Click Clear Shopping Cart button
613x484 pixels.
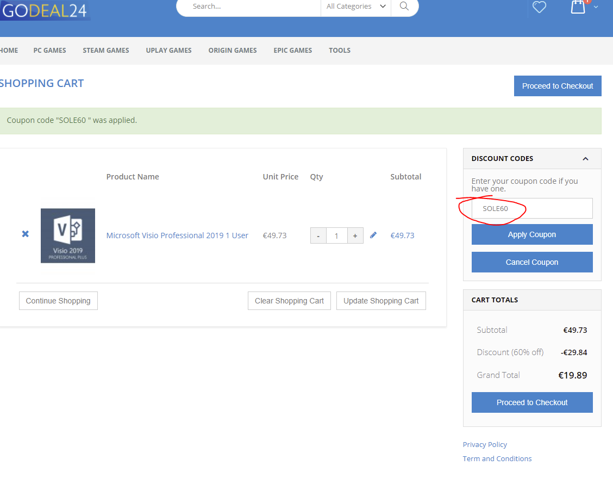click(289, 301)
